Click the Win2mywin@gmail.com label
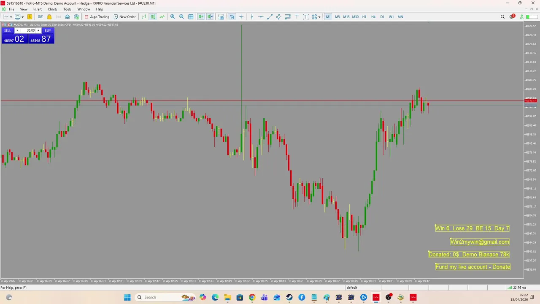 [480, 242]
